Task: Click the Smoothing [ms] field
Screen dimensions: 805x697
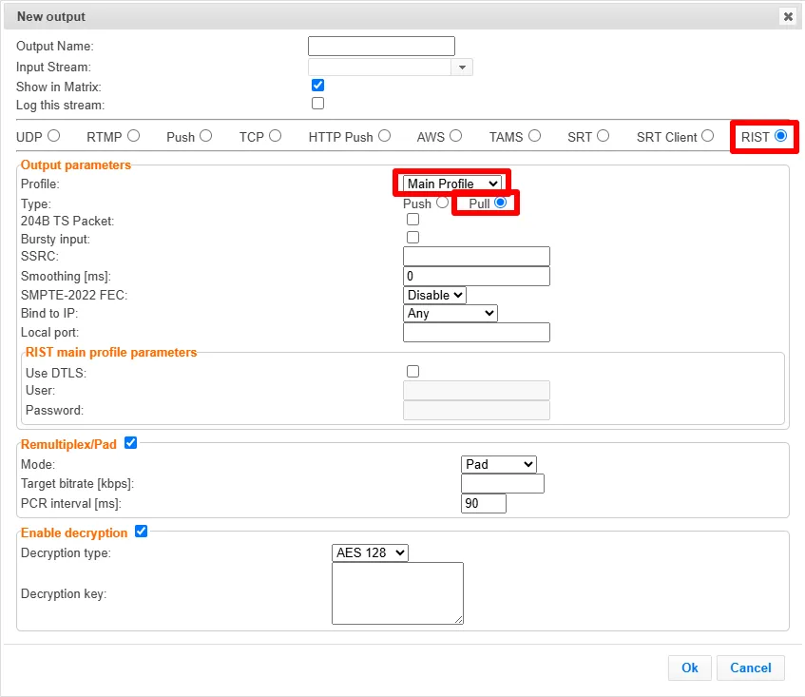Action: (476, 277)
